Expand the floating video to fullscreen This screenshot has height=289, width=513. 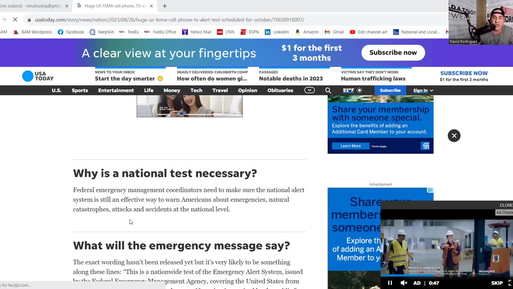click(x=510, y=283)
